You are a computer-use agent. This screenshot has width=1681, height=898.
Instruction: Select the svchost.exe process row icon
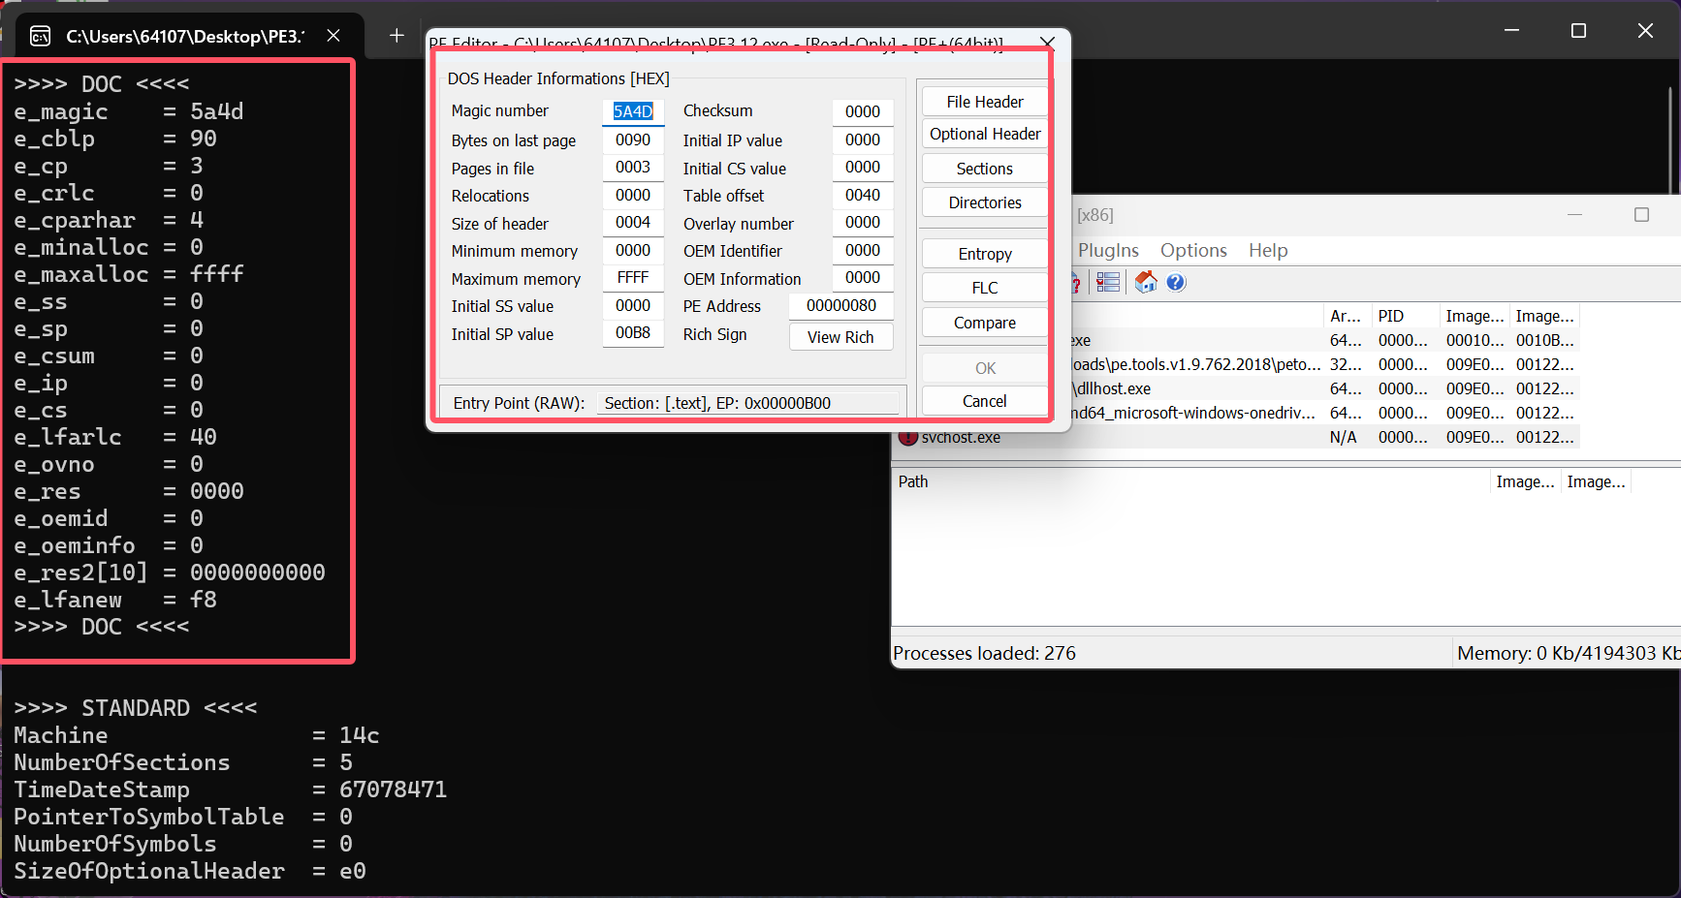[x=908, y=438]
